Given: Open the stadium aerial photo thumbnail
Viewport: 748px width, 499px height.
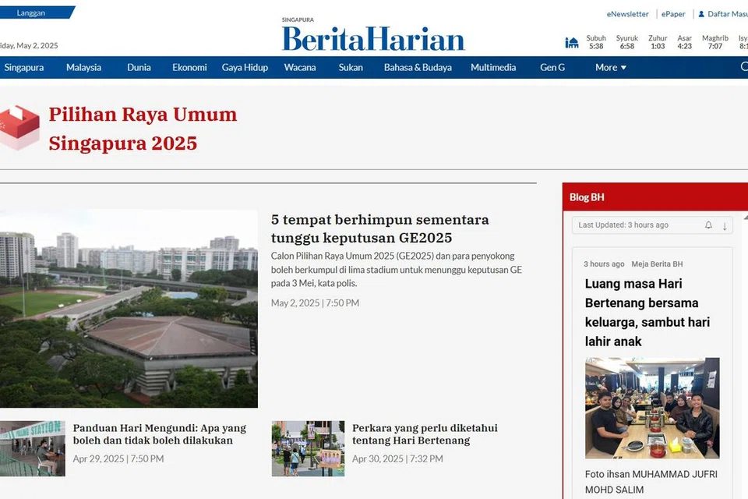Looking at the screenshot, I should click(129, 309).
